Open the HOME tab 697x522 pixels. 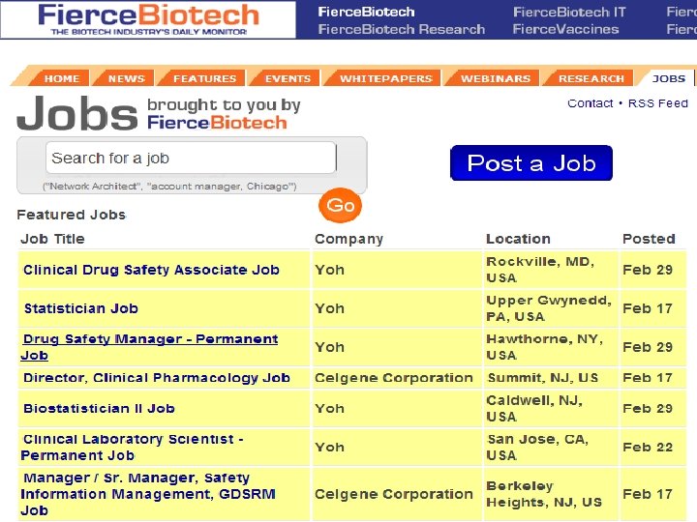coord(62,78)
